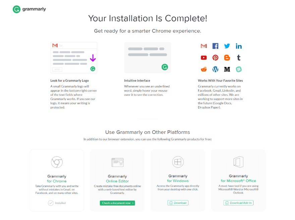Click the Slack icon
This screenshot has width=295, height=220.
[239, 69]
